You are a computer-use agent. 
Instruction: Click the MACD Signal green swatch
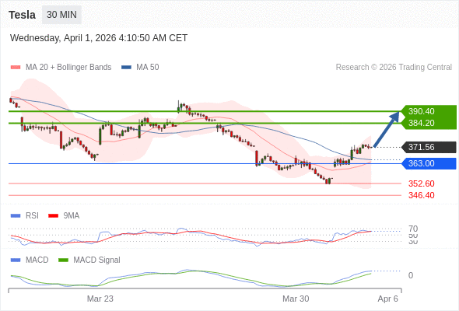pyautogui.click(x=63, y=260)
